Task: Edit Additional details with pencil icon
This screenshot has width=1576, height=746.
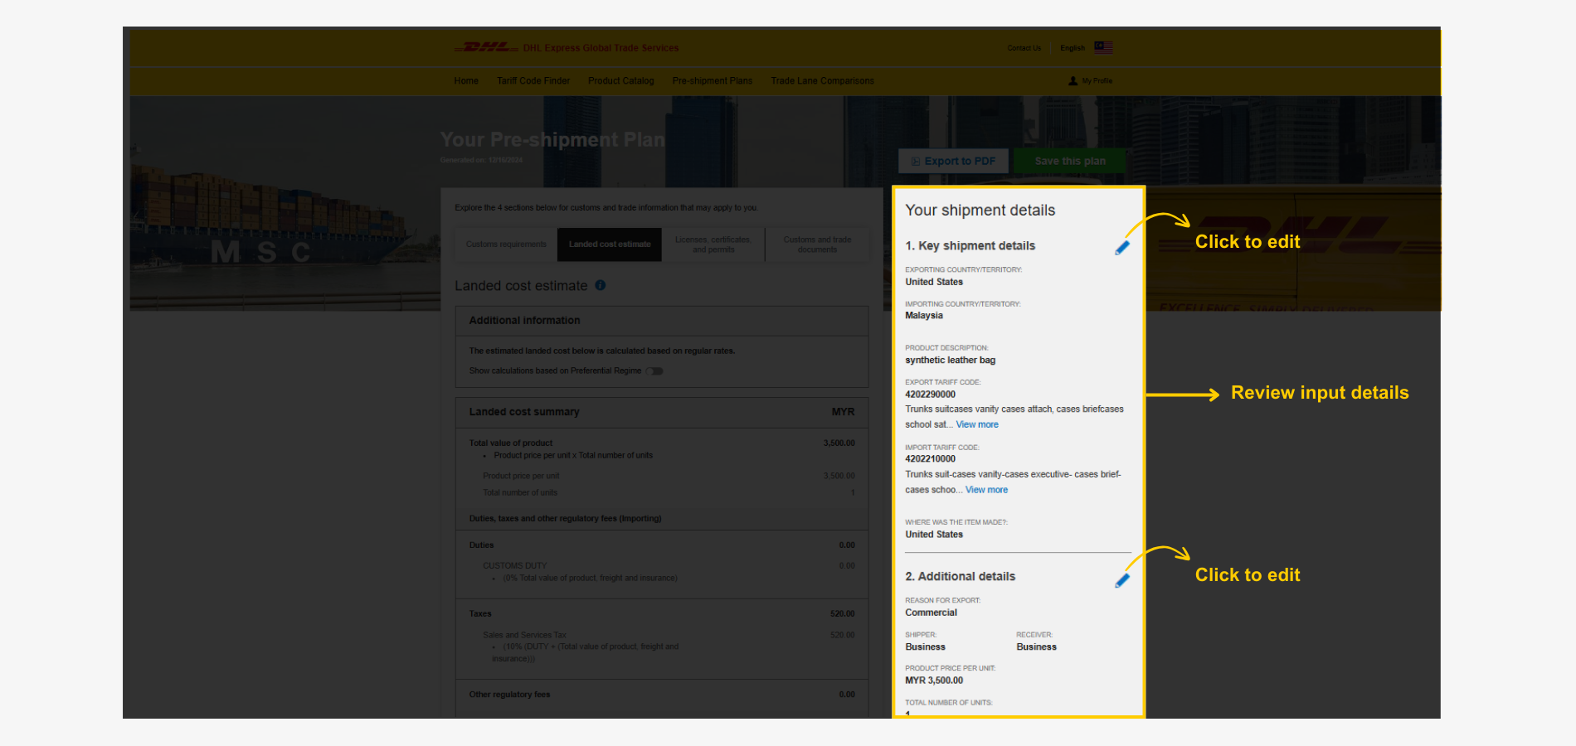Action: [1122, 580]
